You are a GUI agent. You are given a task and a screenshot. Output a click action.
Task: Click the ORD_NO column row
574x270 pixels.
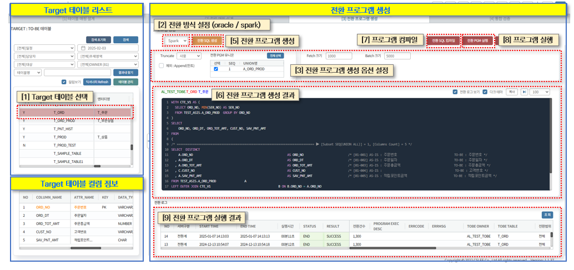(x=76, y=207)
